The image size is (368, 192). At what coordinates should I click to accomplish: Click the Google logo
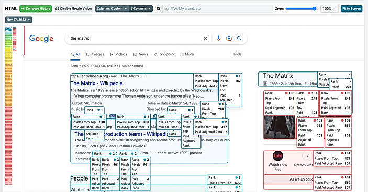coord(41,39)
